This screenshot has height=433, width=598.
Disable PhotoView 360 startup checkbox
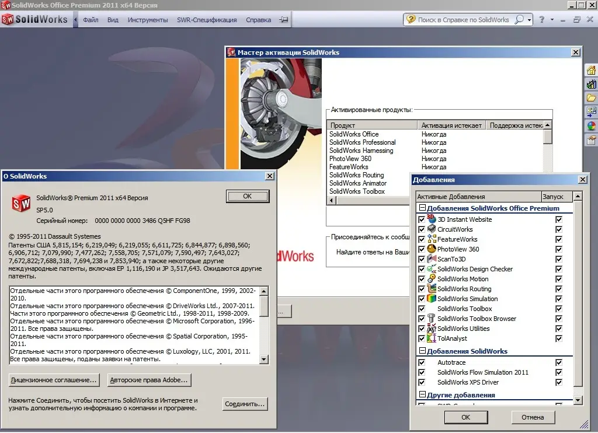pos(559,249)
